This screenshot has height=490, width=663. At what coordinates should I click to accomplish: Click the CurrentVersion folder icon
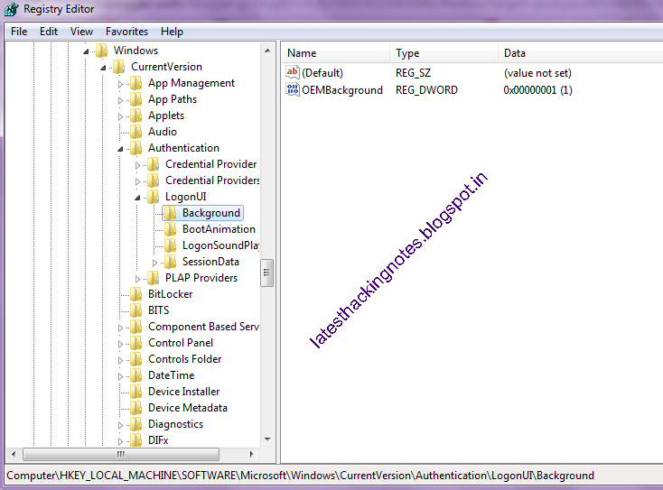pyautogui.click(x=119, y=67)
